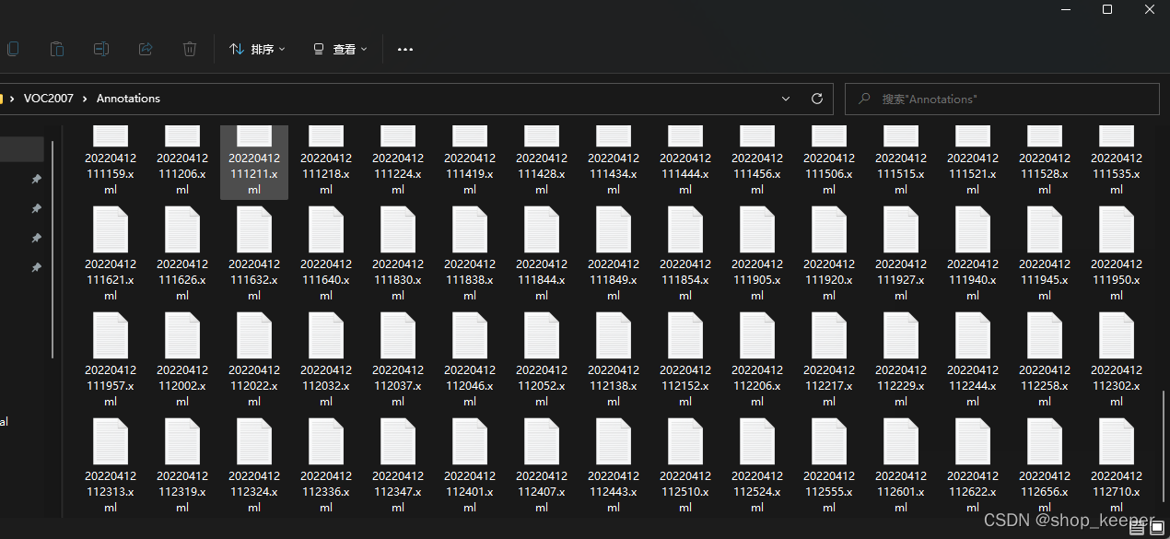Screen dimensions: 1170x539
Task: Select file icon 20220412112046.xml
Action: coord(470,335)
